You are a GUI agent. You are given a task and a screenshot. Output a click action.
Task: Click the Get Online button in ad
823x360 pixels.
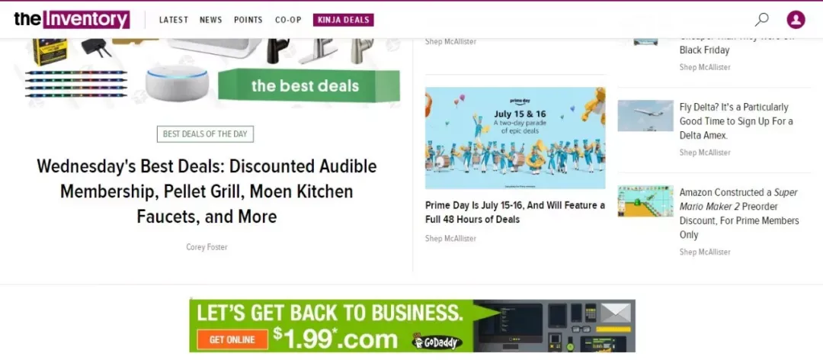click(x=232, y=339)
